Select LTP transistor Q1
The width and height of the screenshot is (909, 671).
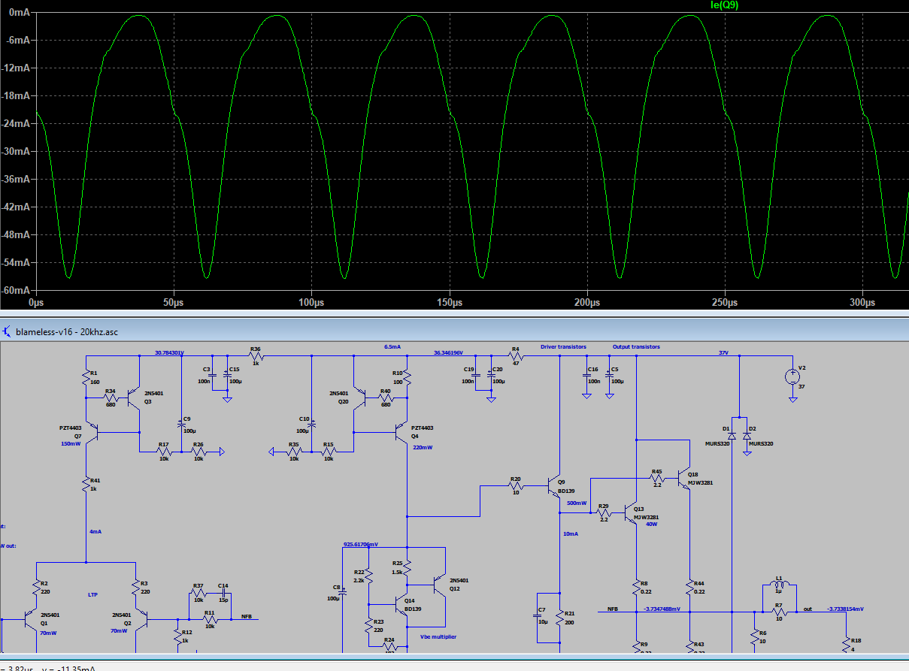point(30,618)
